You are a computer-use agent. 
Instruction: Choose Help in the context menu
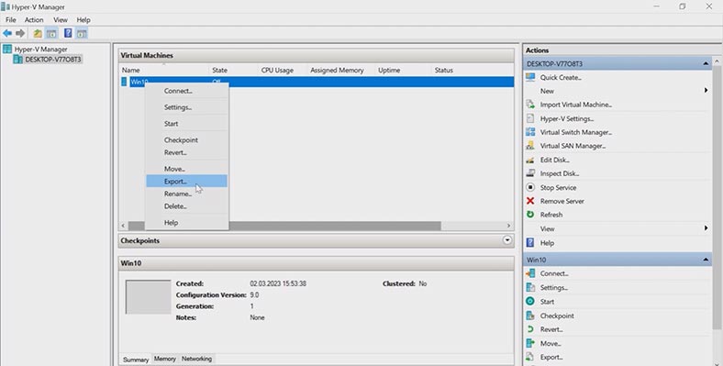tap(186, 222)
